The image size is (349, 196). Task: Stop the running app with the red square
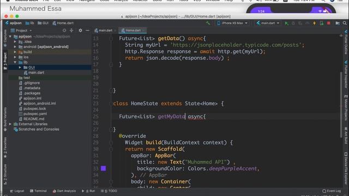[x=328, y=23]
